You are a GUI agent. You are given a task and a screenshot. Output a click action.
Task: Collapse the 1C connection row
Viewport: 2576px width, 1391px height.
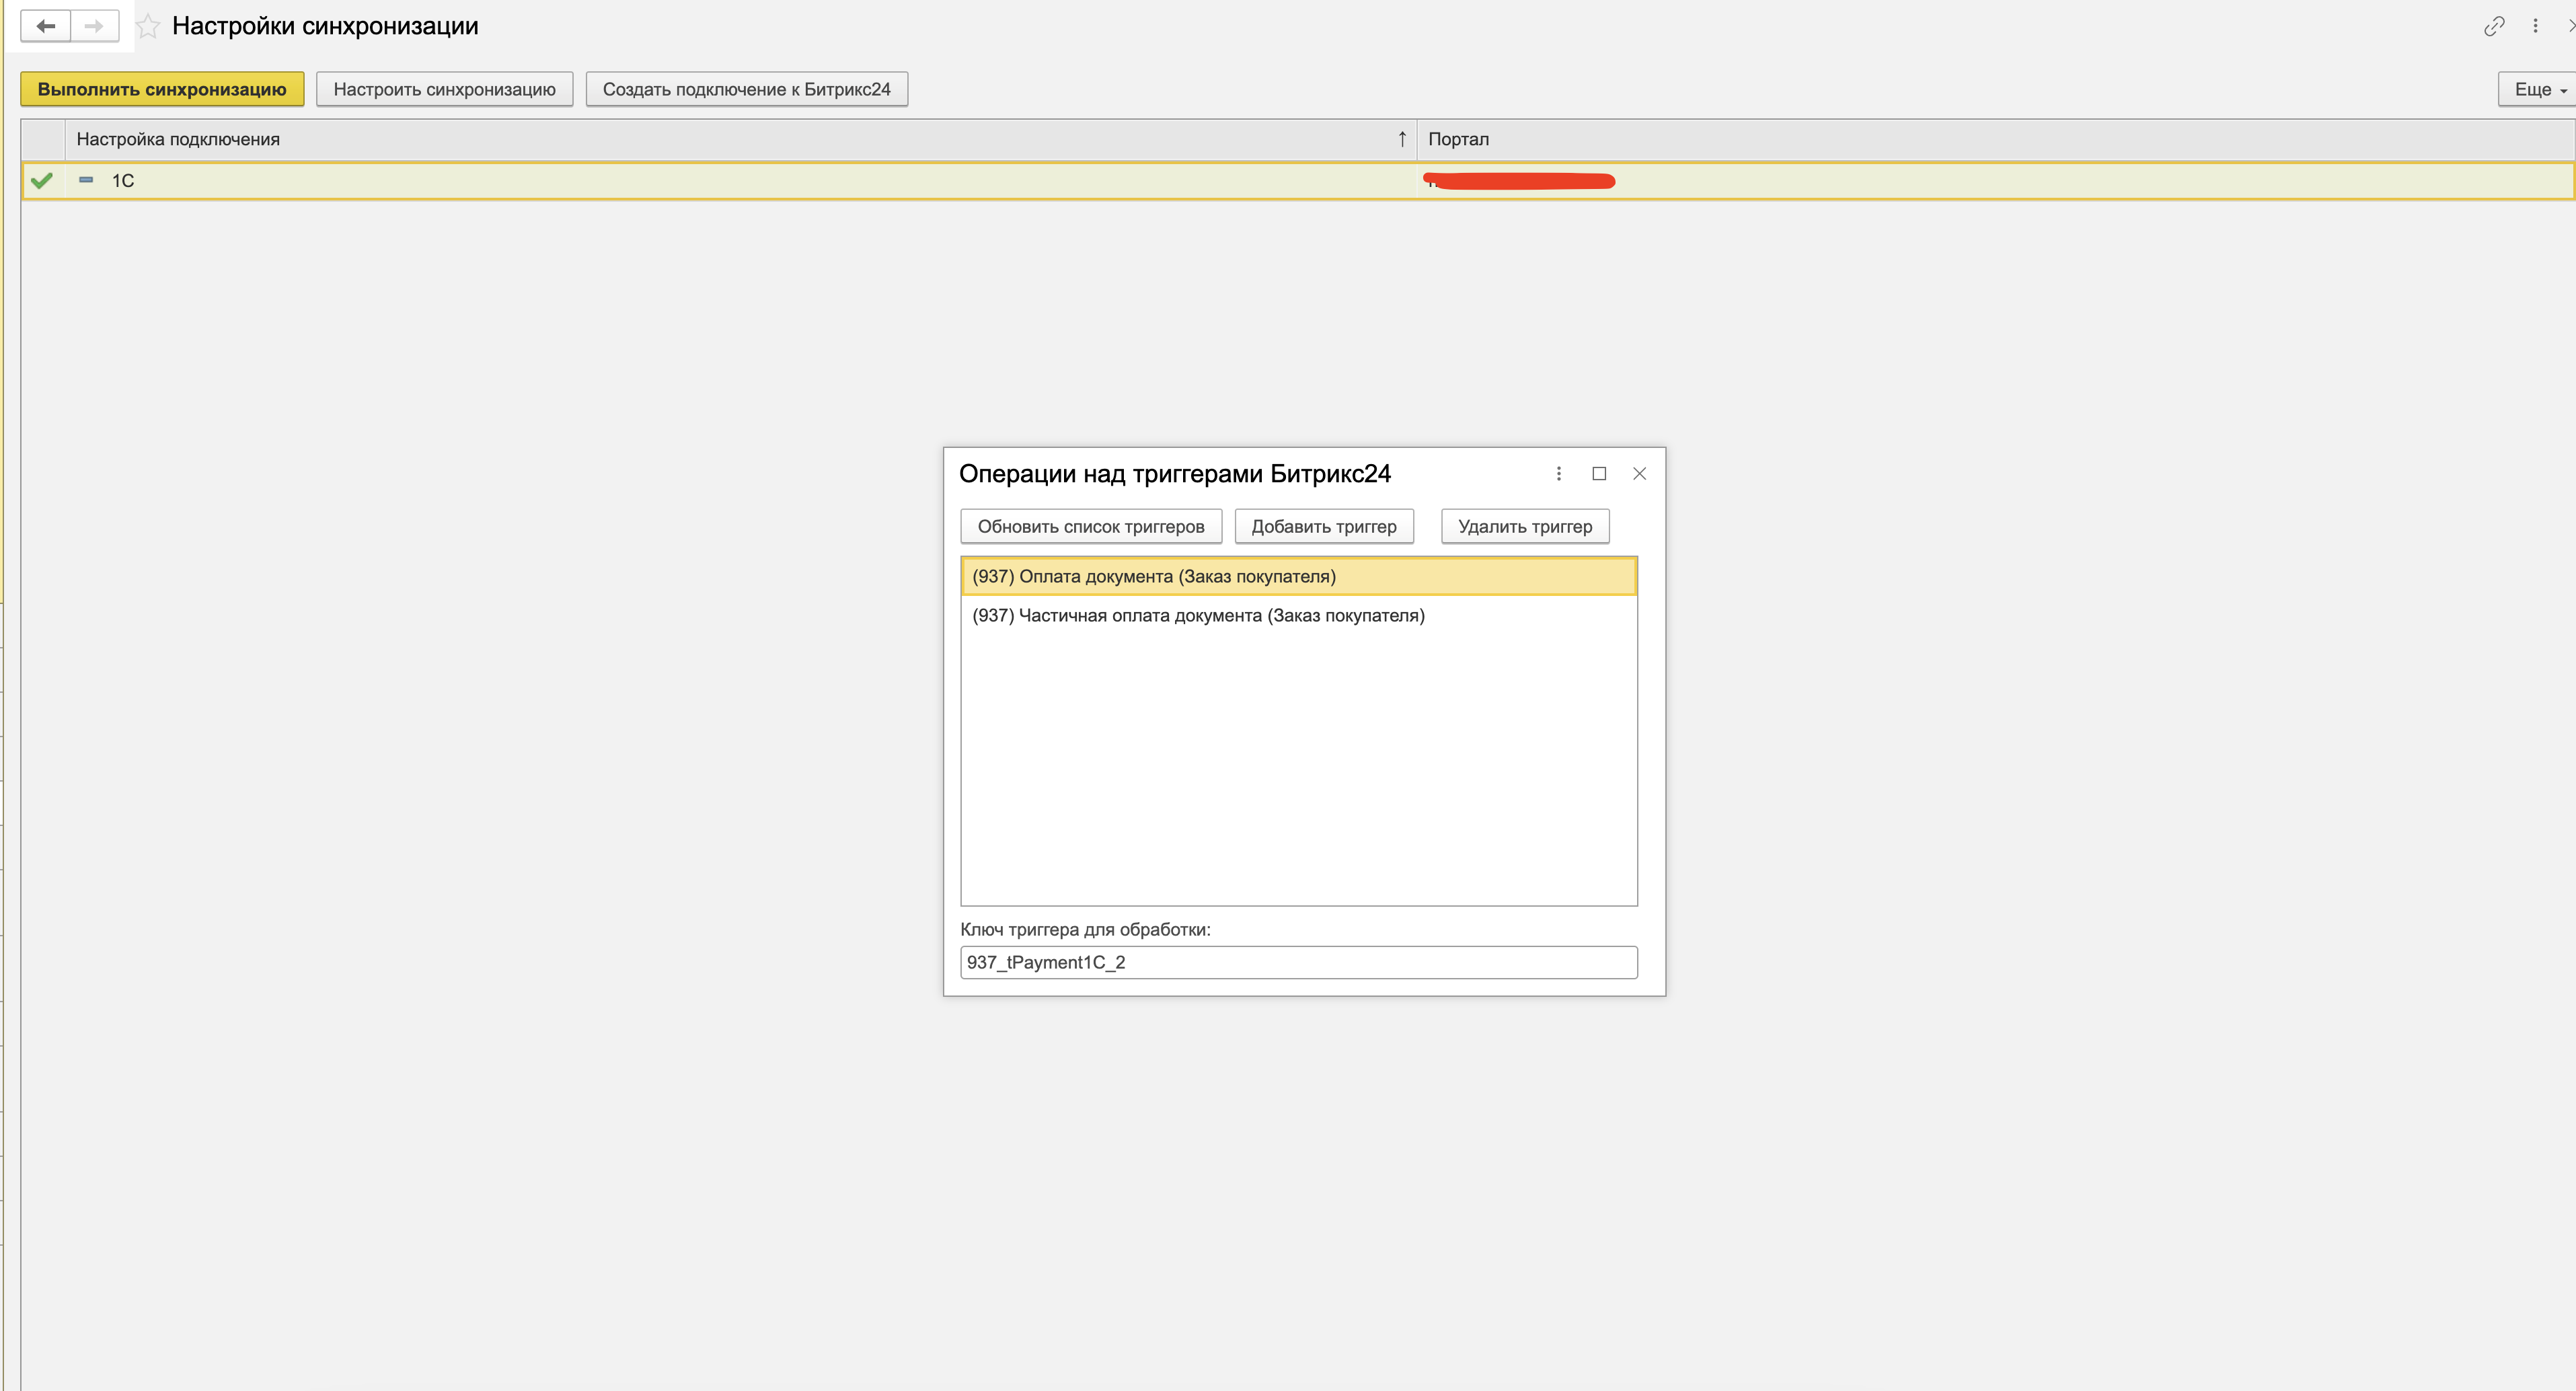pos(86,180)
